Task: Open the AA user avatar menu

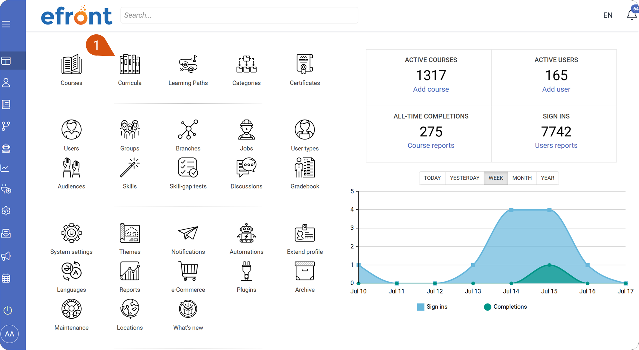Action: pos(9,334)
